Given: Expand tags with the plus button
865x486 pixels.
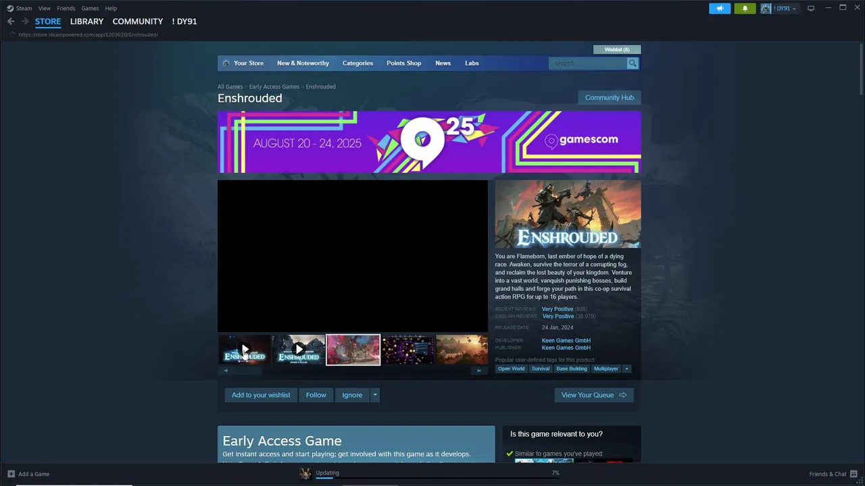Looking at the screenshot, I should [x=626, y=369].
